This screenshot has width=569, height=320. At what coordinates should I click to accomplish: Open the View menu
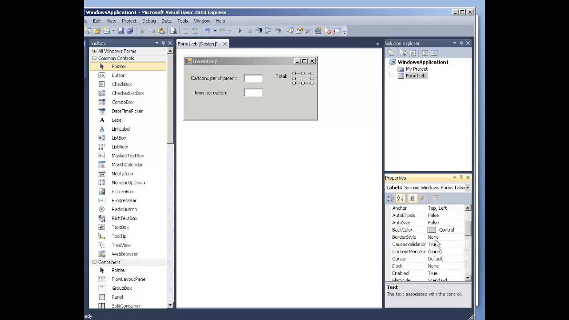pyautogui.click(x=111, y=21)
